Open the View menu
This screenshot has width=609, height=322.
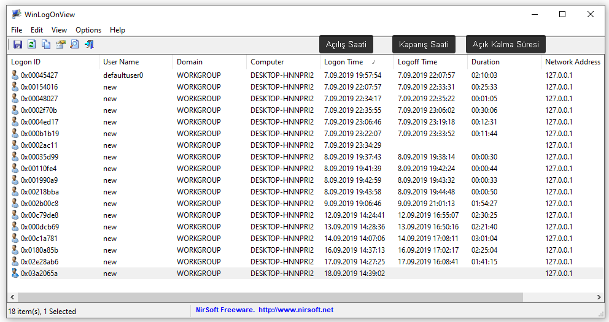pyautogui.click(x=59, y=29)
